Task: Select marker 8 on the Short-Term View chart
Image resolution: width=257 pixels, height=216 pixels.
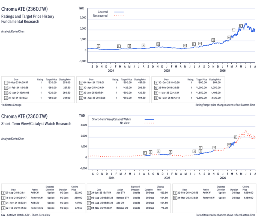Action: 214,148
